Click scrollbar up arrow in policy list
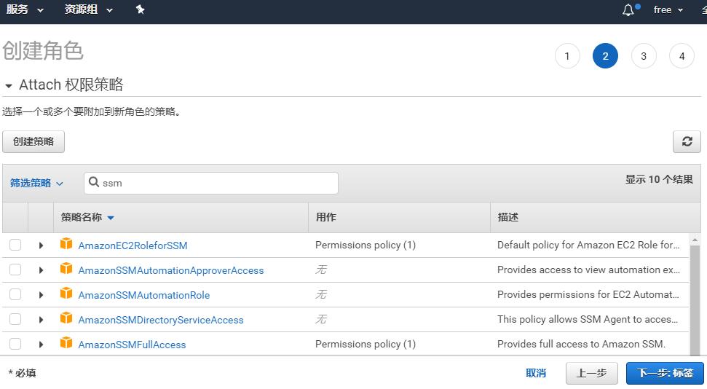 [695, 239]
